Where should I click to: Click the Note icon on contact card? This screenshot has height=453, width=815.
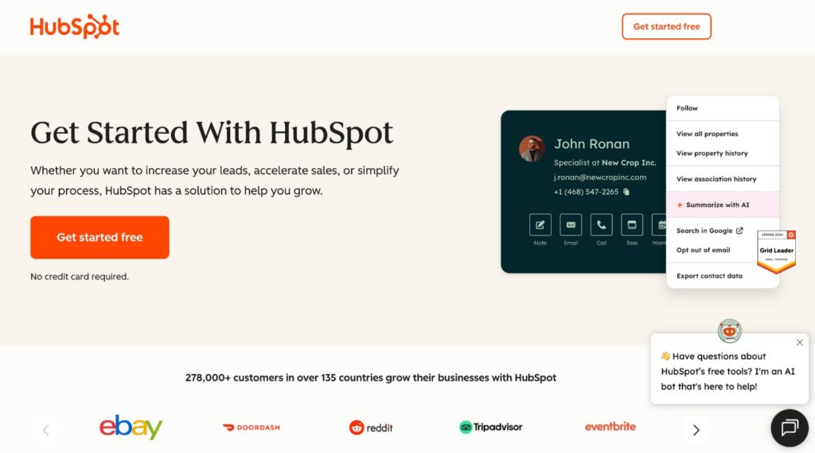(540, 225)
